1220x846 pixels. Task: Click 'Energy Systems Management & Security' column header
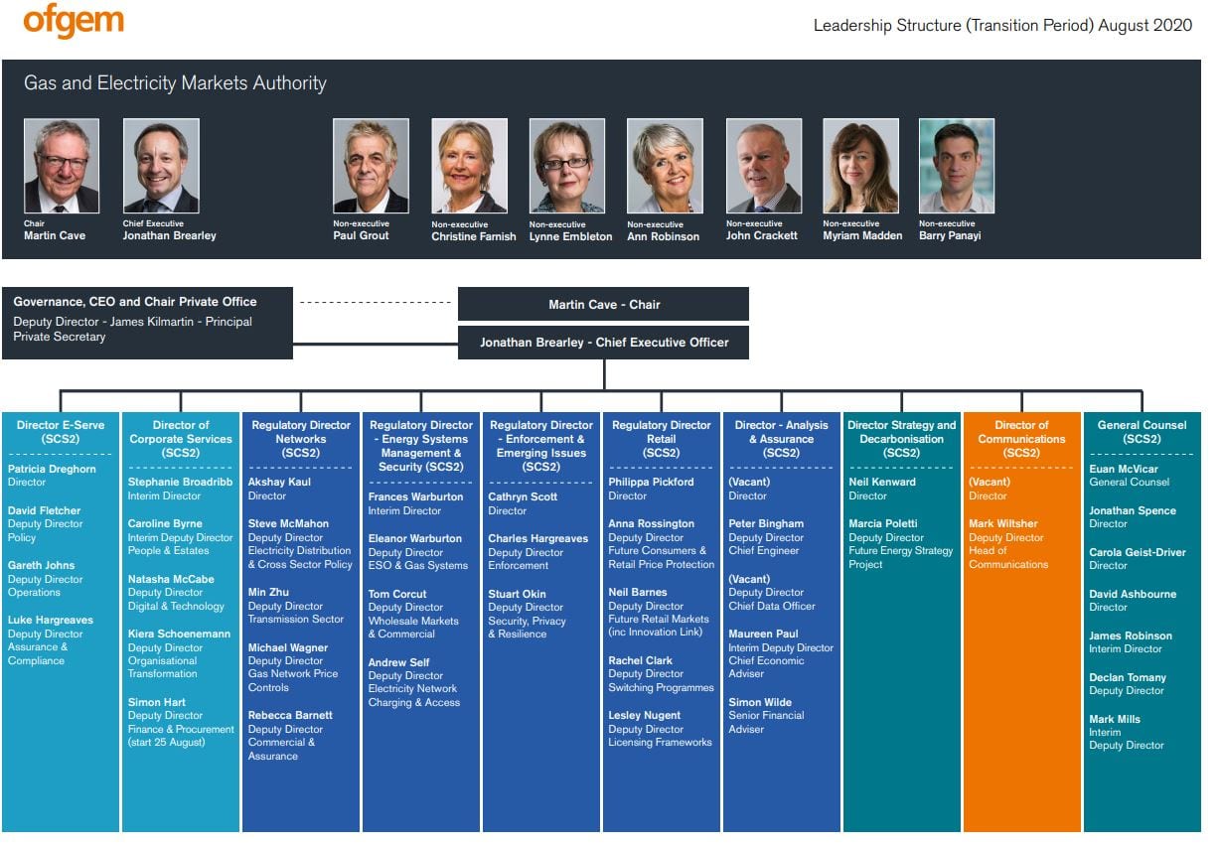tap(421, 446)
